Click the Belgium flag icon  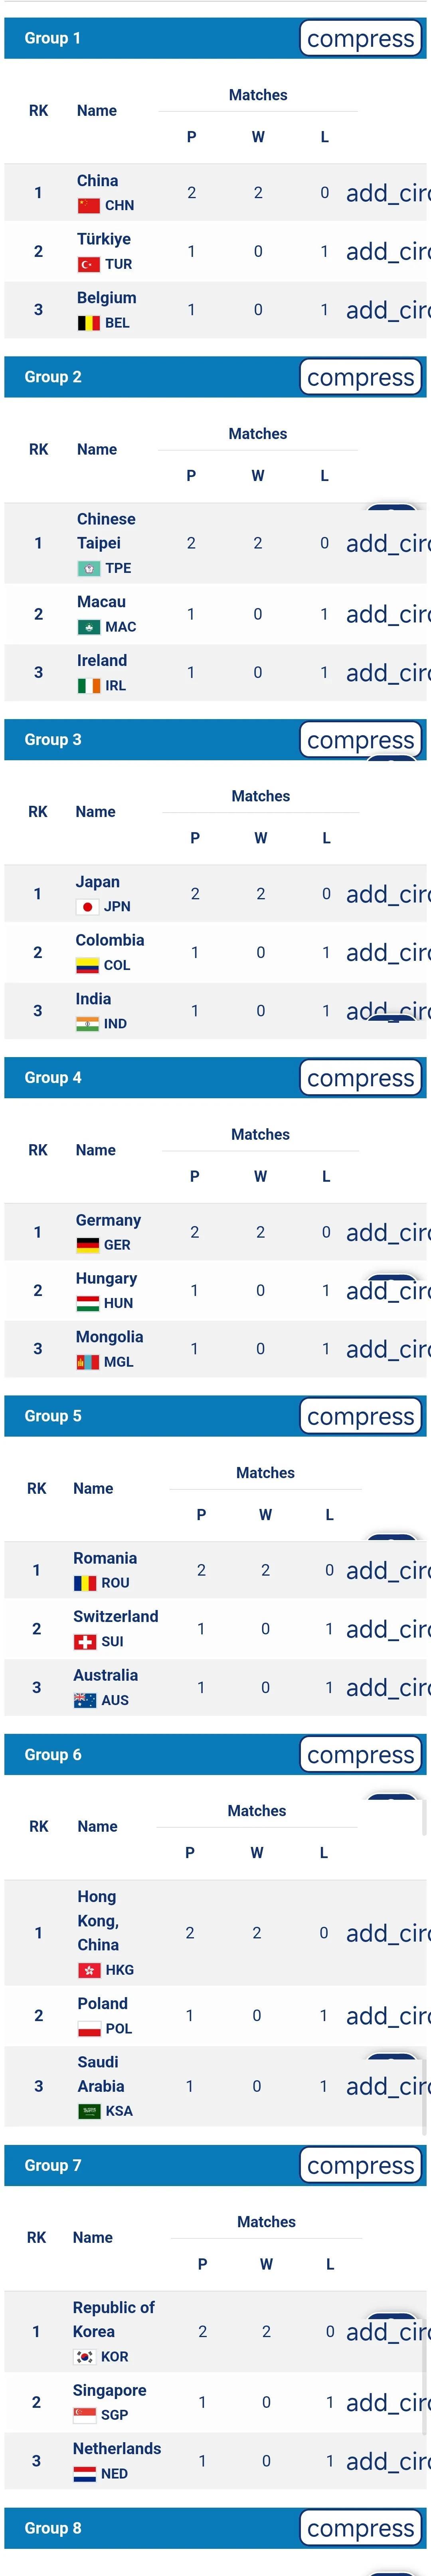point(88,323)
